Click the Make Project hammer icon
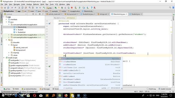The image size is (175, 98). (44, 8)
